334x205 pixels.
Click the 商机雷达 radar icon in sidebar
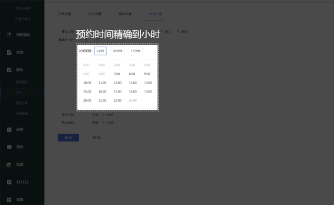(x=9, y=35)
